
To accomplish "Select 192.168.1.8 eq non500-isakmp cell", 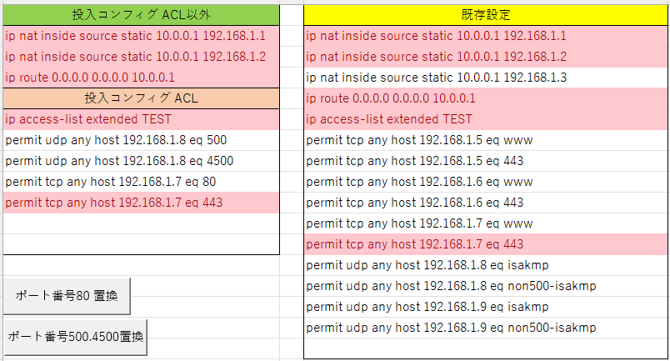I will point(486,286).
